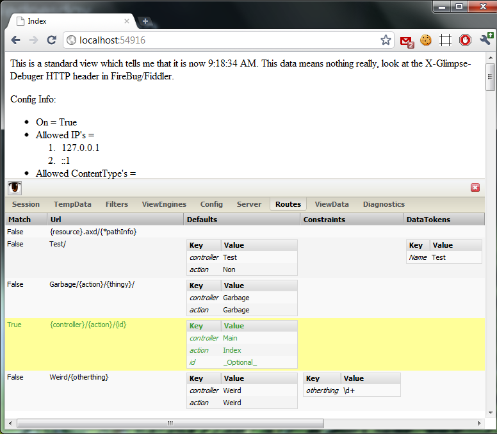Click the localhost address bar
The height and width of the screenshot is (434, 497).
(224, 40)
